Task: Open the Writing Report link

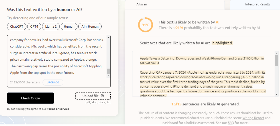Action: (253, 118)
